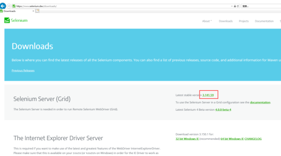Click the Selenium favicon in address bar
This screenshot has width=281, height=156.
[14, 6]
